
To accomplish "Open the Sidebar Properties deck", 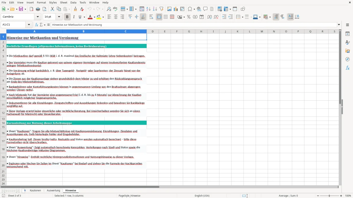I will pyautogui.click(x=347, y=34).
